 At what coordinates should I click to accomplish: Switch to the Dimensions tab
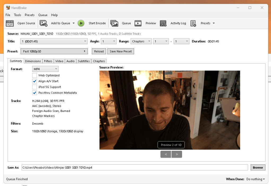pos(33,61)
